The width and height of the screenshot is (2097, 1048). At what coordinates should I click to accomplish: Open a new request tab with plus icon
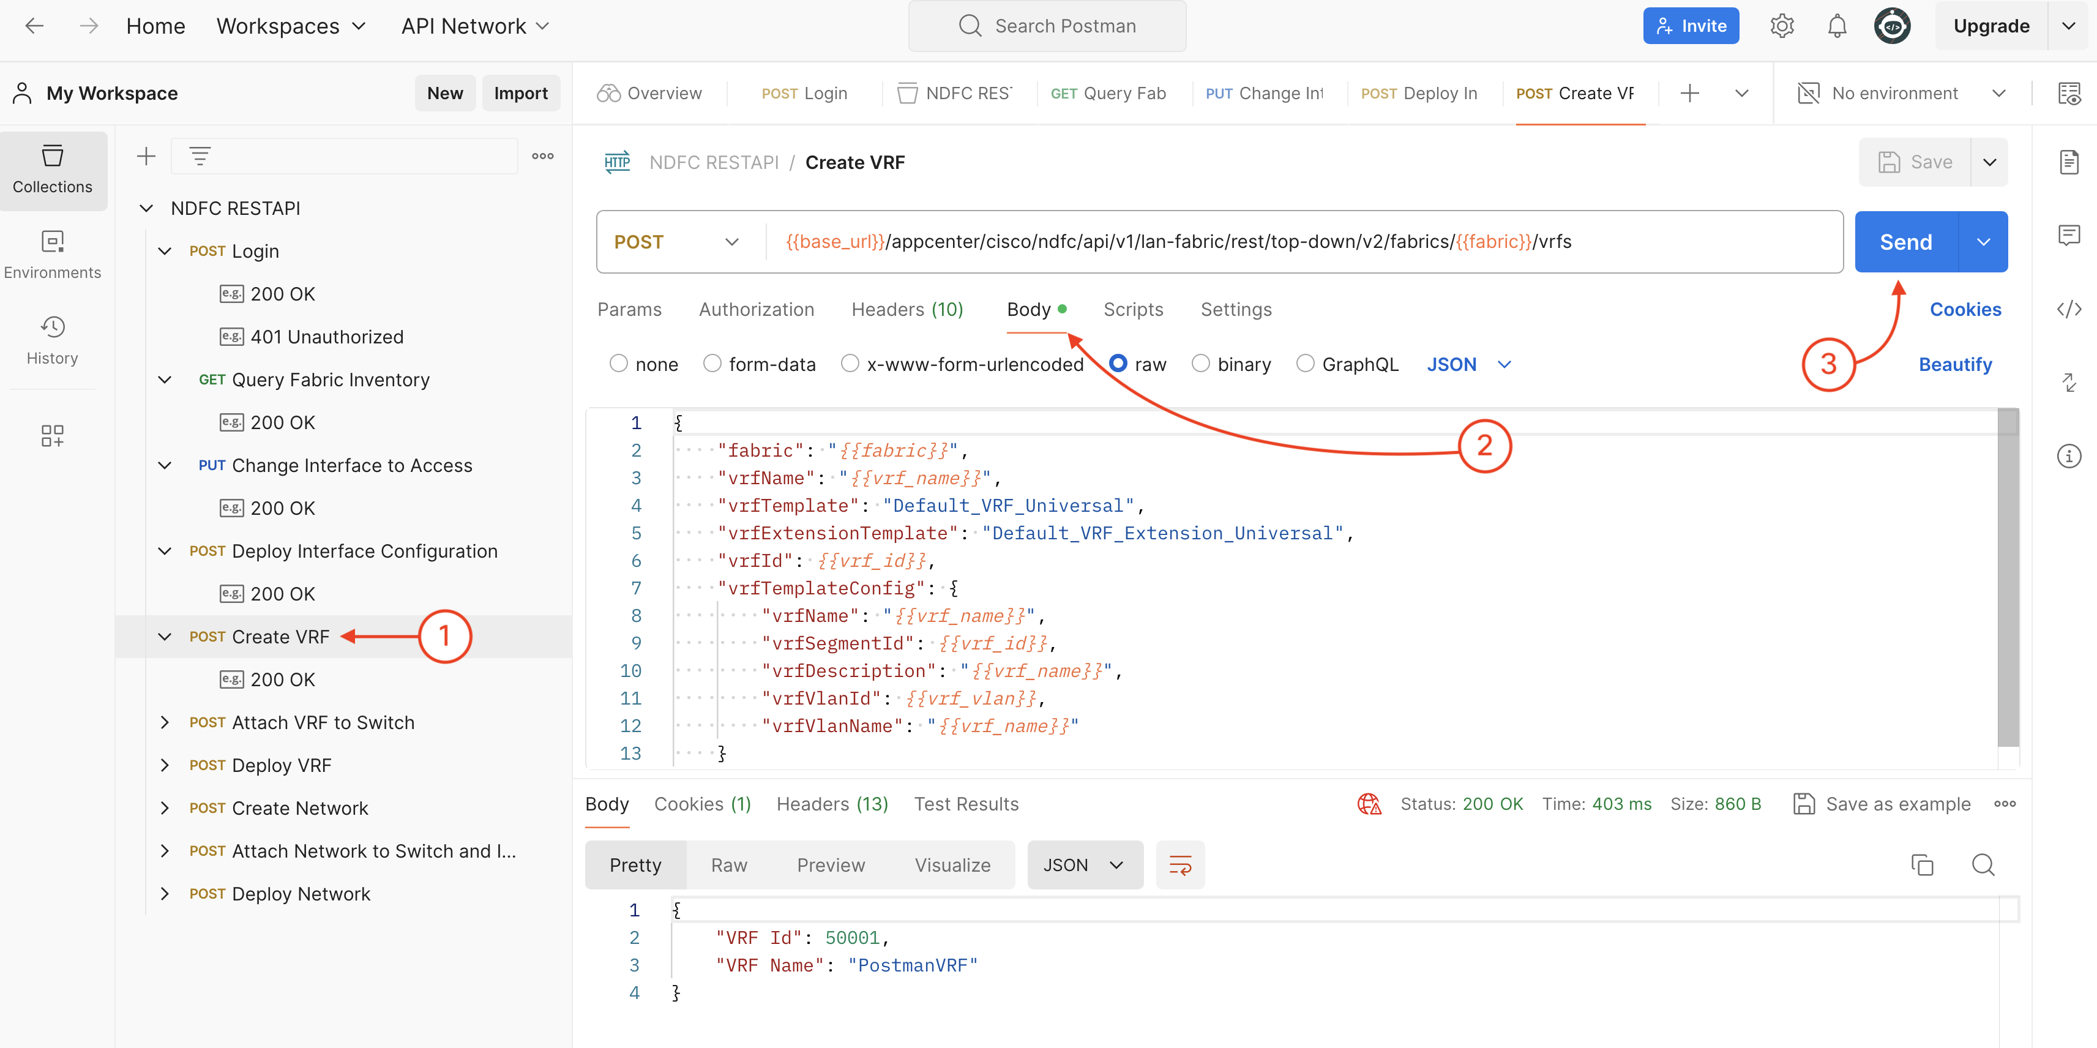click(1690, 93)
